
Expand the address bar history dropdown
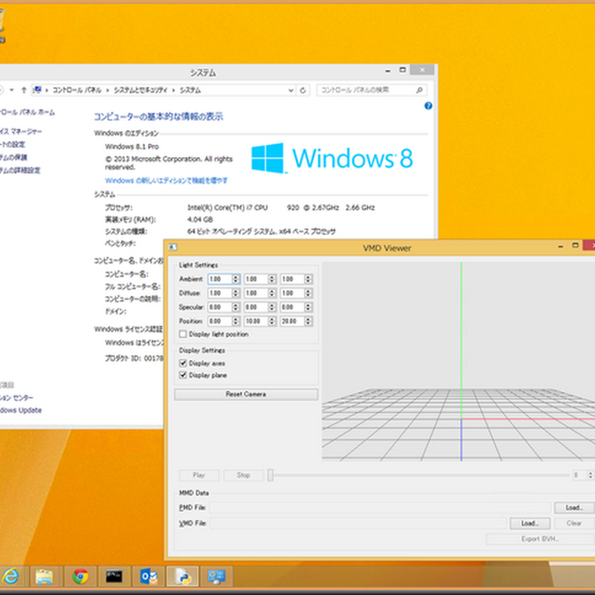(290, 90)
